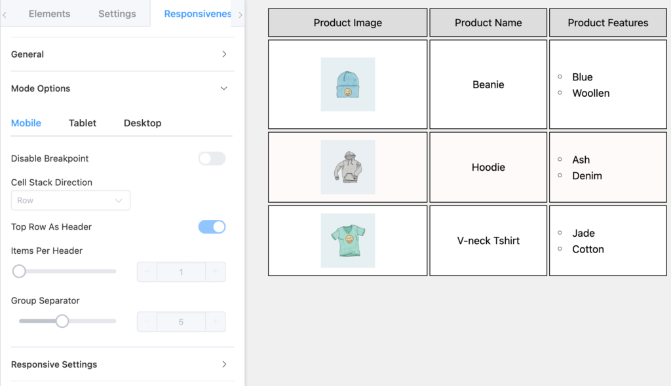Click the Woollen feature item
Viewport: 671px width, 386px height.
pos(591,93)
